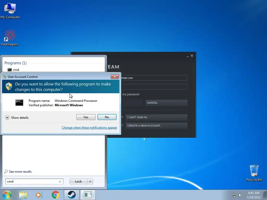267x200 pixels.
Task: Select the taskbar item next to Steam
Action: click(88, 195)
